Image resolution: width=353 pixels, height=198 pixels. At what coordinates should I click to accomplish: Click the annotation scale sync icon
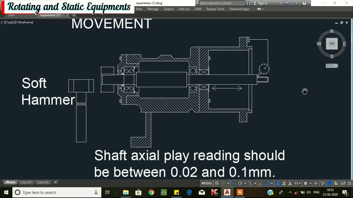click(290, 183)
